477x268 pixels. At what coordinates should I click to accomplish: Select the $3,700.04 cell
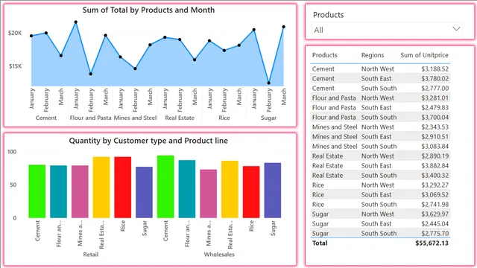[435, 118]
